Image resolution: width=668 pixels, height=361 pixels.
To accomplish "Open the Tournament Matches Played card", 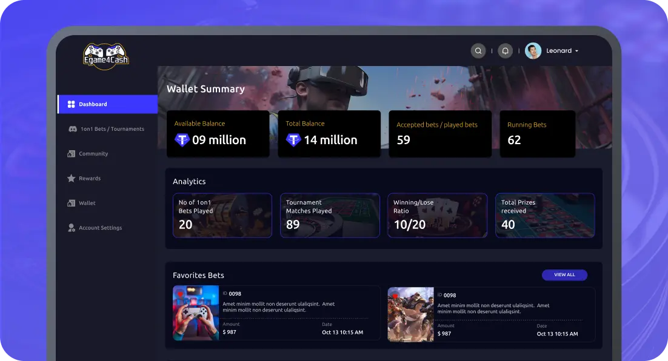I will (x=330, y=216).
